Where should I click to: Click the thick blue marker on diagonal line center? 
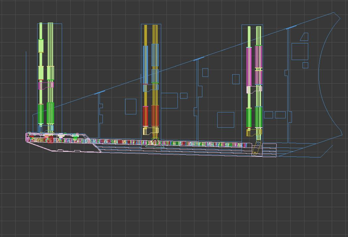[x=199, y=59]
